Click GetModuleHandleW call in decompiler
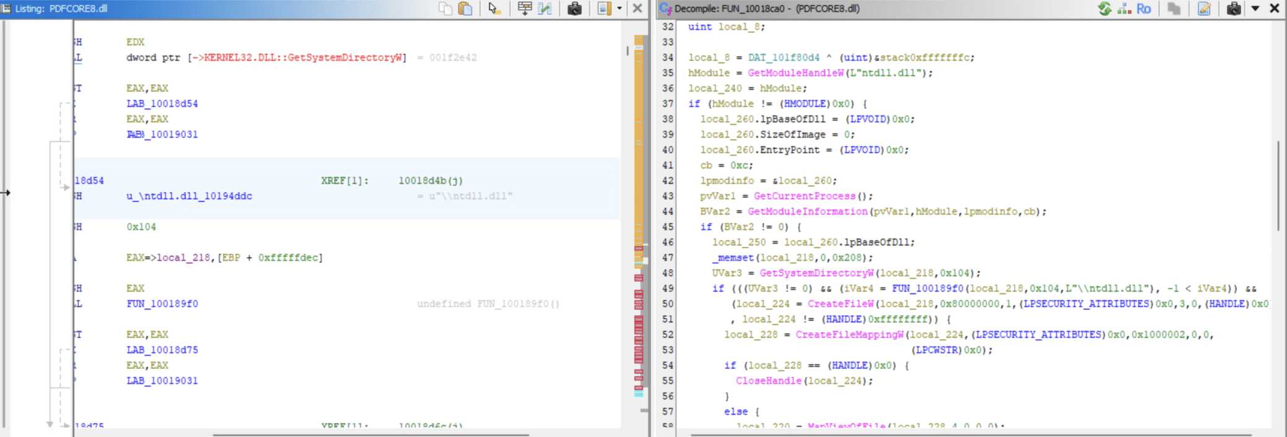Viewport: 1287px width, 437px height. click(x=796, y=73)
